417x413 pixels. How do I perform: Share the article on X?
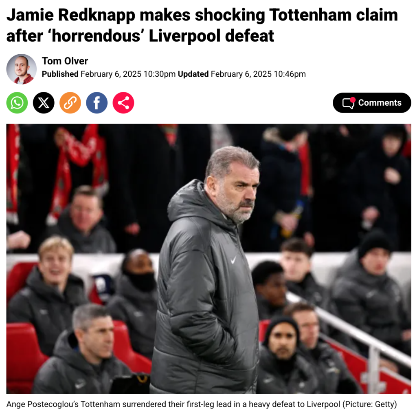pos(44,103)
